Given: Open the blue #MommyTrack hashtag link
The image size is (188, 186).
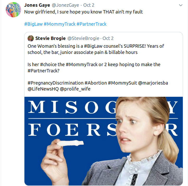Looking at the screenshot, I should 60,24.
